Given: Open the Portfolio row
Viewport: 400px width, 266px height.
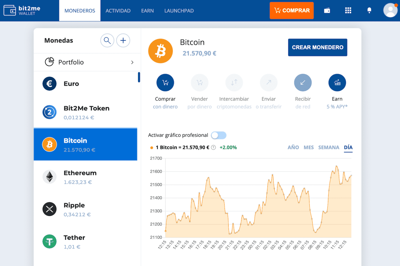Looking at the screenshot, I should tap(87, 62).
